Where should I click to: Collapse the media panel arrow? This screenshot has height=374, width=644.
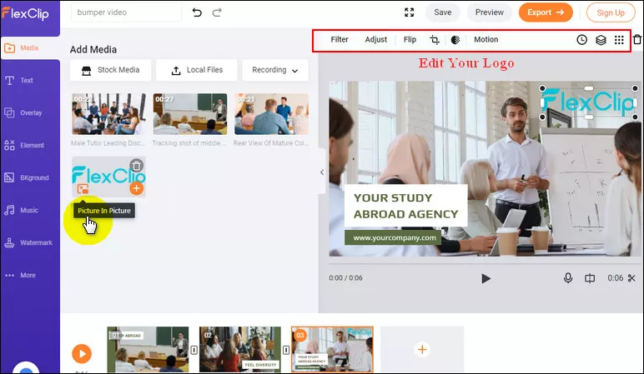click(322, 172)
